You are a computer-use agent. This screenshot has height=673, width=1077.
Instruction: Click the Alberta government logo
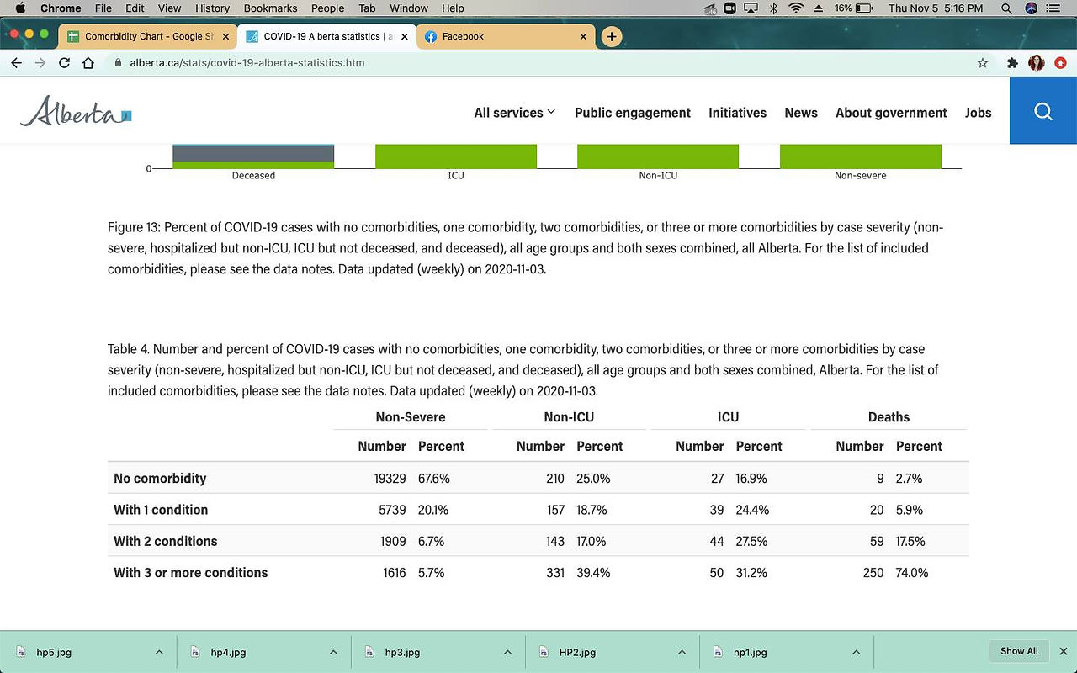tap(76, 111)
